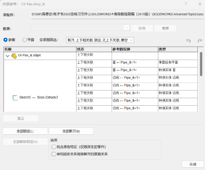The height and width of the screenshot is (170, 205).
Task: Select the 平面 radio button
Action: point(24,40)
